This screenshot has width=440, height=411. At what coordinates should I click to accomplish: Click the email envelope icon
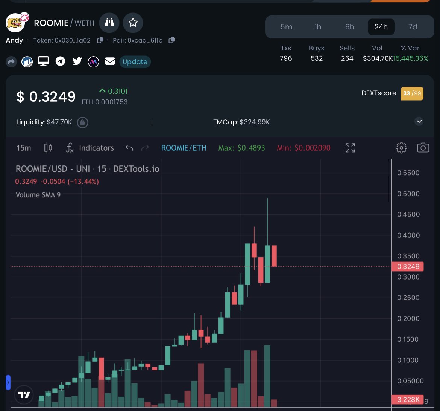(x=110, y=61)
